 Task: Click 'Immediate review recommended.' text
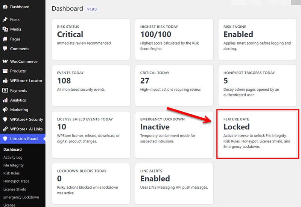84,43
